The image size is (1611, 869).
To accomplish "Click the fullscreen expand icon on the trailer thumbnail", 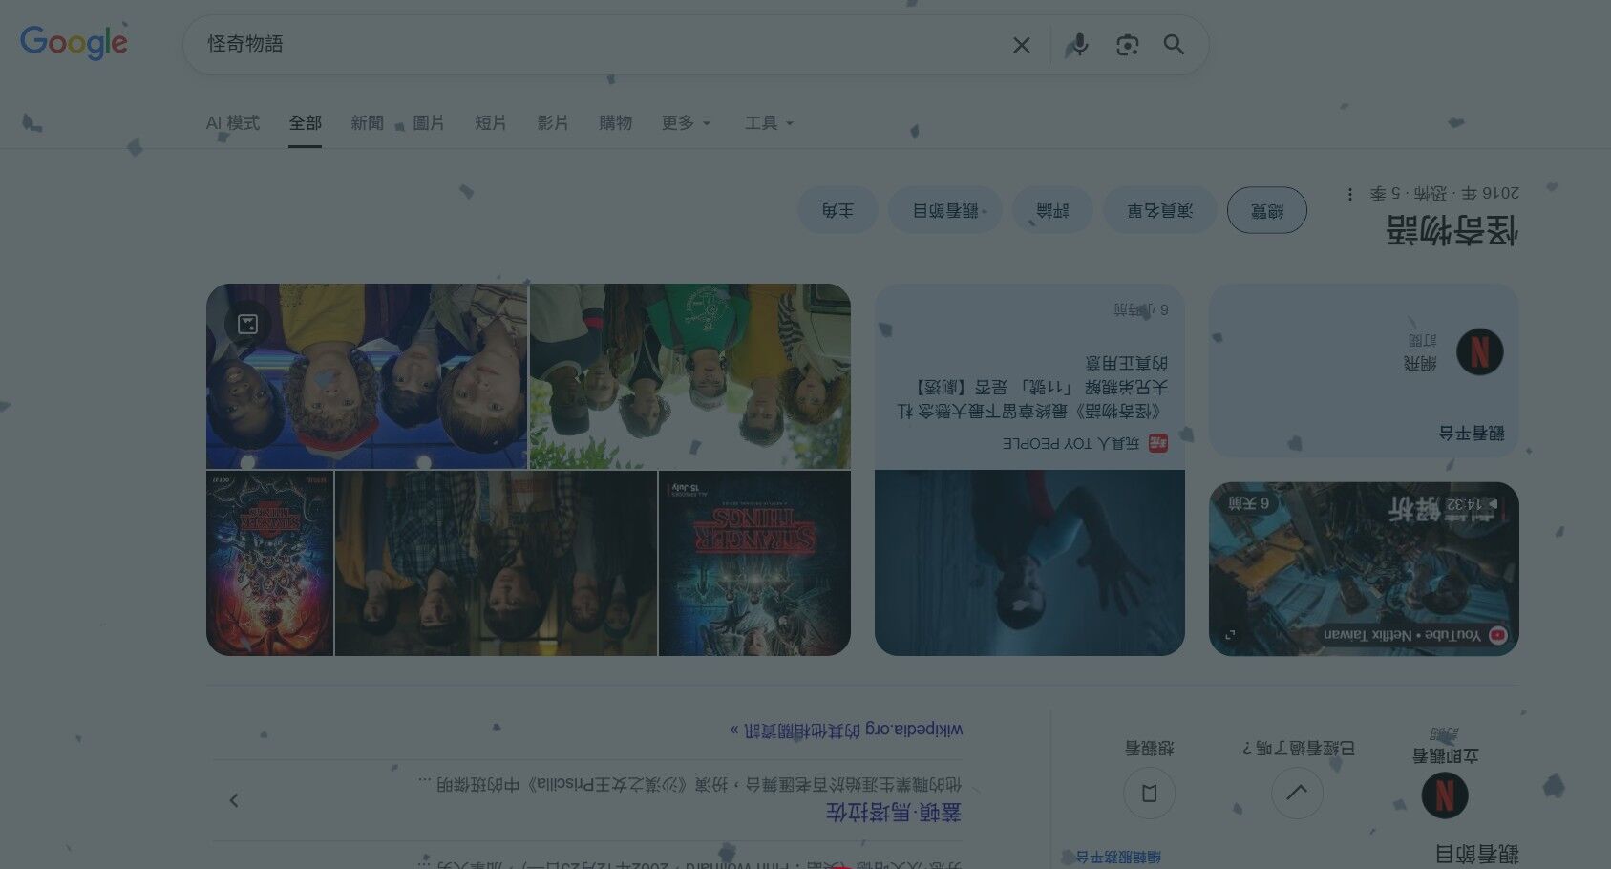I will tap(1232, 632).
